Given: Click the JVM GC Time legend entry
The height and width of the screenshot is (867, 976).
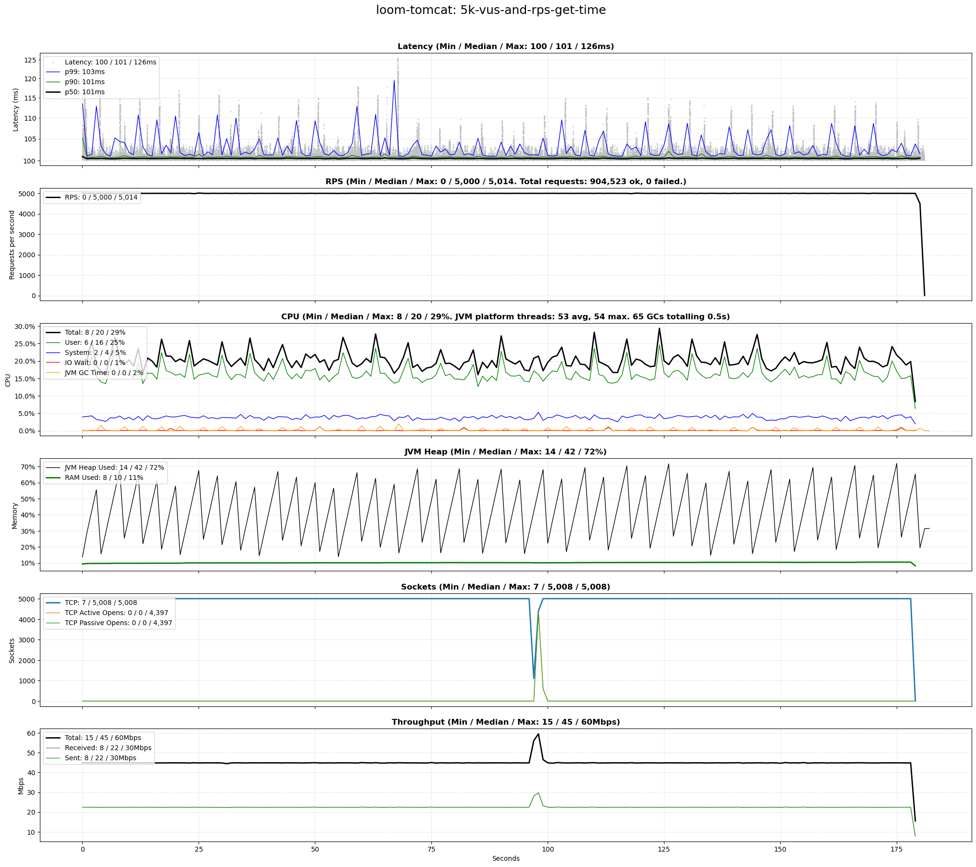Looking at the screenshot, I should pyautogui.click(x=104, y=373).
